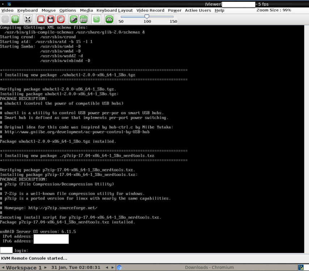The height and width of the screenshot is (271, 309).
Task: Click the IPv6 address line
Action: click(x=35, y=241)
